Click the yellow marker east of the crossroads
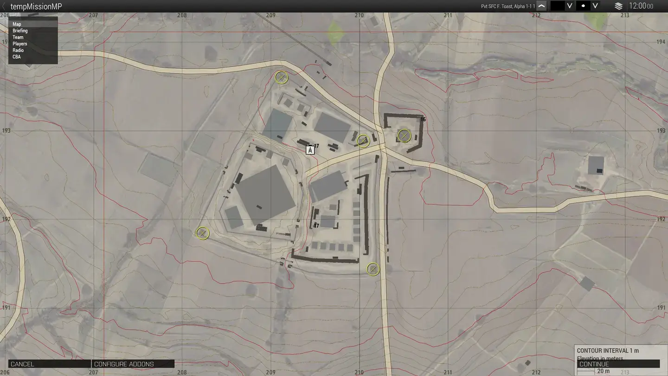668x376 pixels. point(404,136)
